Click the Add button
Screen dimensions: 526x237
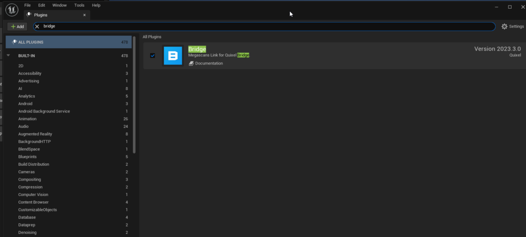(17, 26)
